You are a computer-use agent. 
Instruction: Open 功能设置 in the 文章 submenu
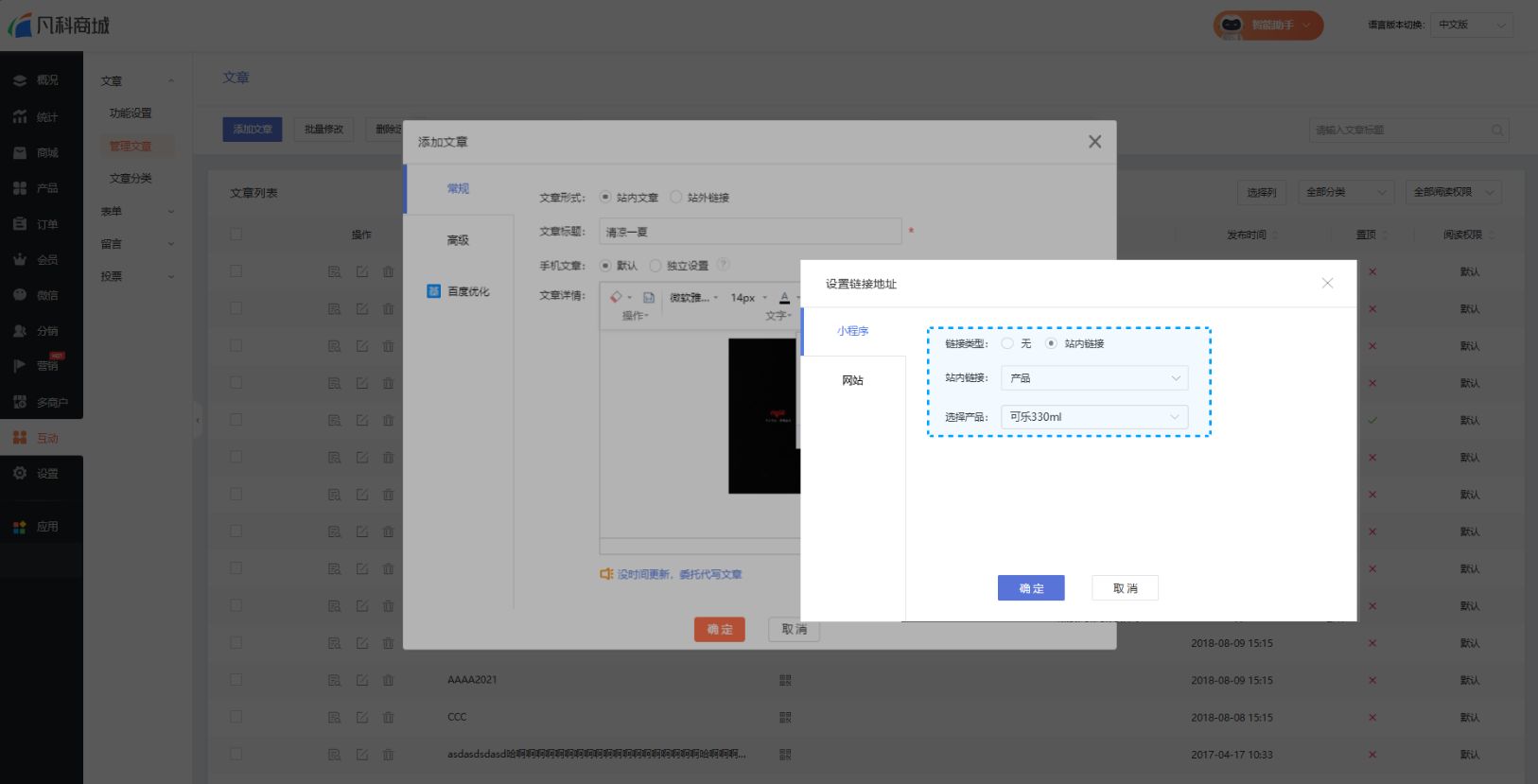pyautogui.click(x=131, y=113)
